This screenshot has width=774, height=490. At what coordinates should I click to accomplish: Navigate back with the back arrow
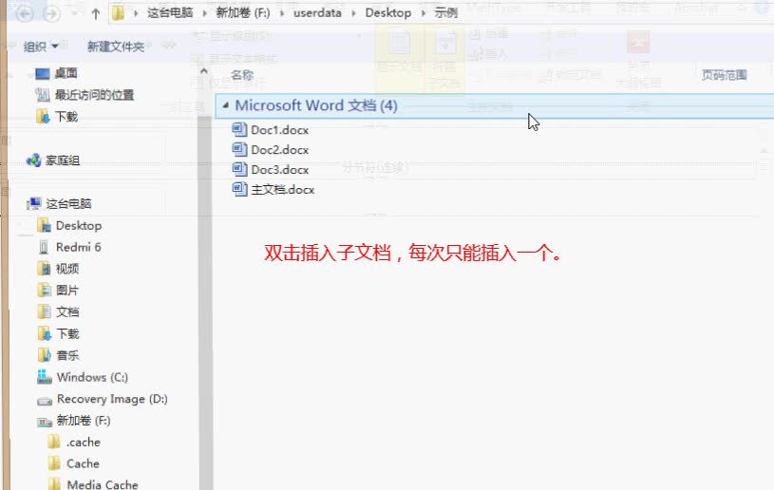[25, 13]
